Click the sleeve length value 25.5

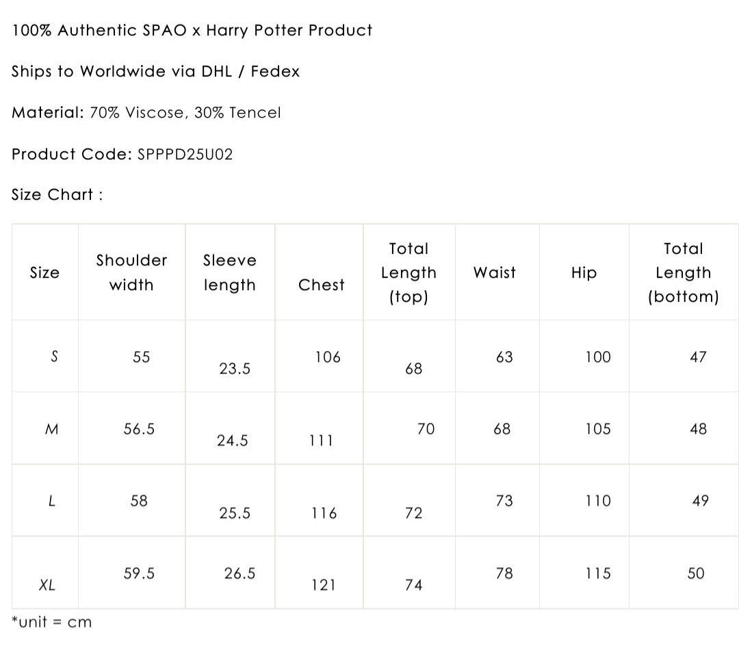pos(235,513)
